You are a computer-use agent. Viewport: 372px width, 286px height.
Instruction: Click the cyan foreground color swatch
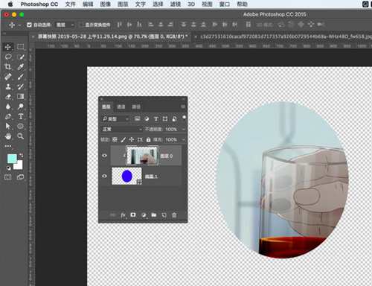click(12, 159)
